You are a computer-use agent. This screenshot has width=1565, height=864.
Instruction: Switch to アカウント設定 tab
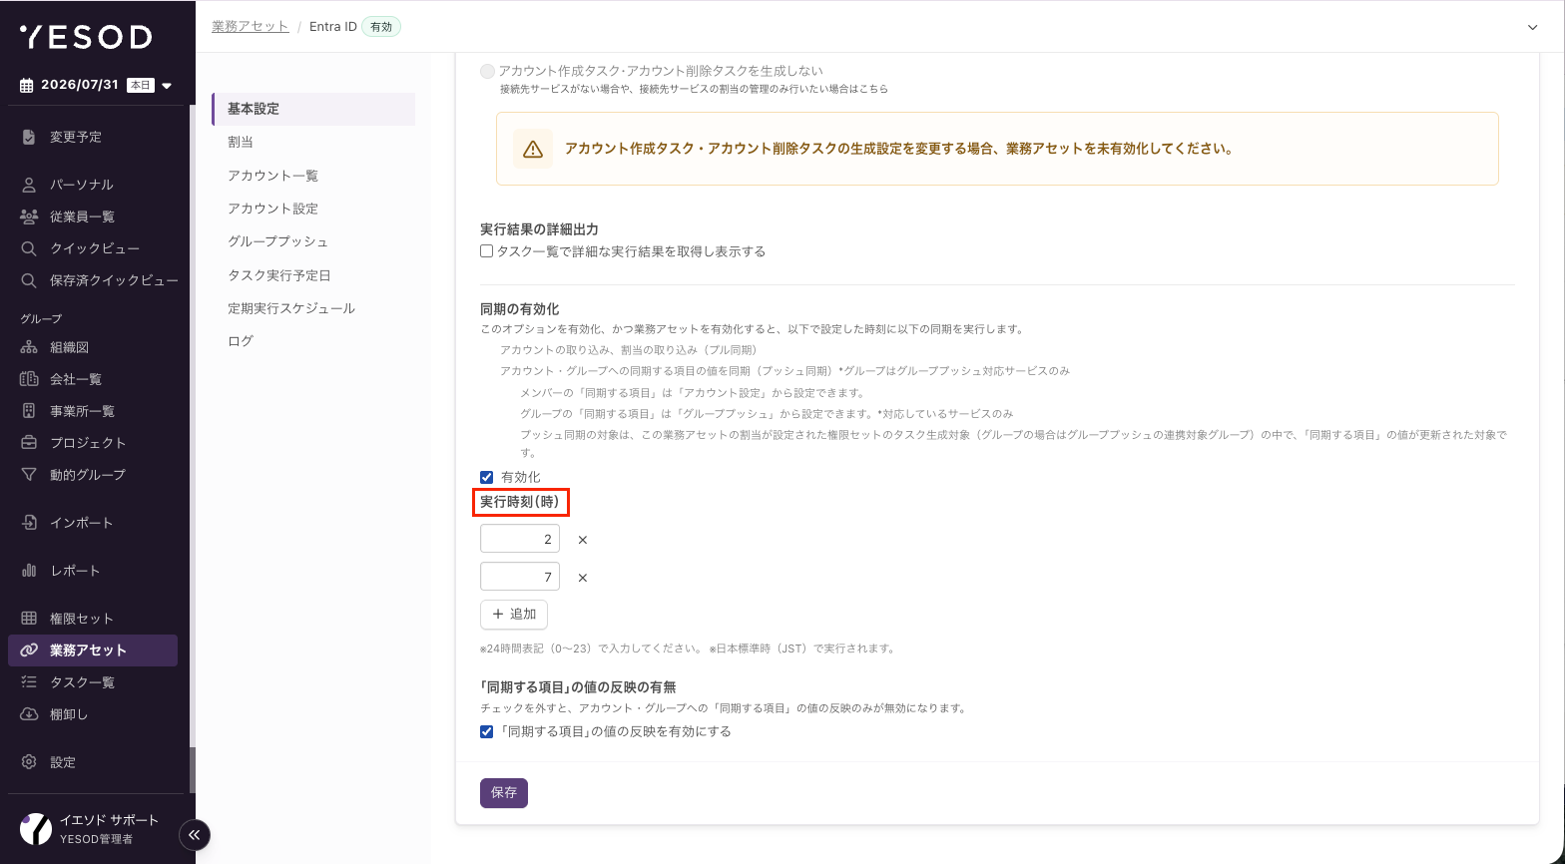[272, 209]
